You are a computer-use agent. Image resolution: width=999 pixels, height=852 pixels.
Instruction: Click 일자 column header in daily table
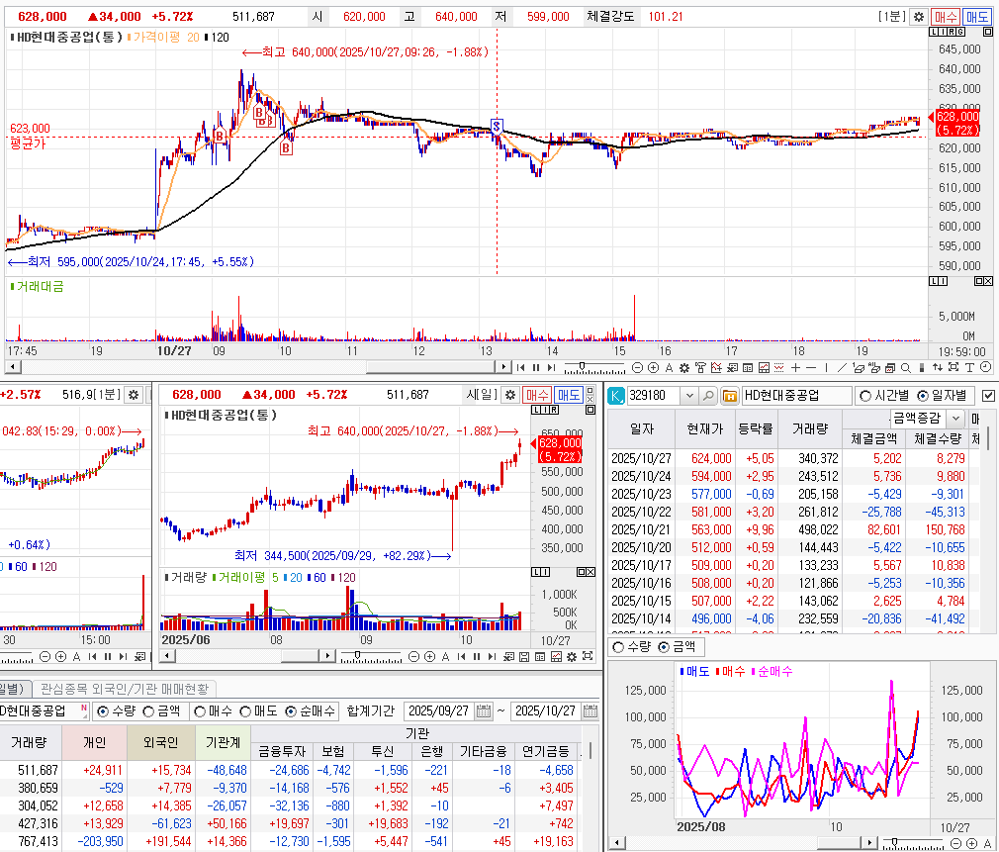(642, 429)
